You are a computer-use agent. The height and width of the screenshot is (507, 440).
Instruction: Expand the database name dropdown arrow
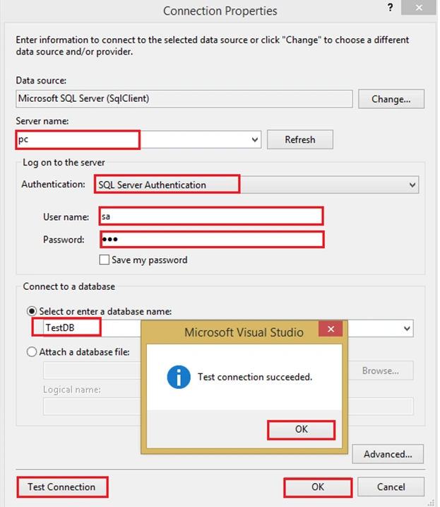407,329
